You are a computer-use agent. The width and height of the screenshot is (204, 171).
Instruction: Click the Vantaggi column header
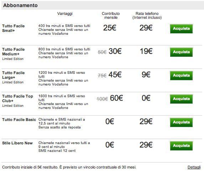[65, 13]
